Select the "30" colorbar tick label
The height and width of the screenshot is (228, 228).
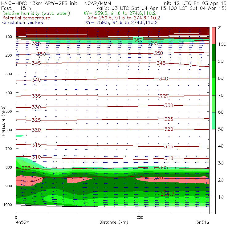click(x=221, y=163)
